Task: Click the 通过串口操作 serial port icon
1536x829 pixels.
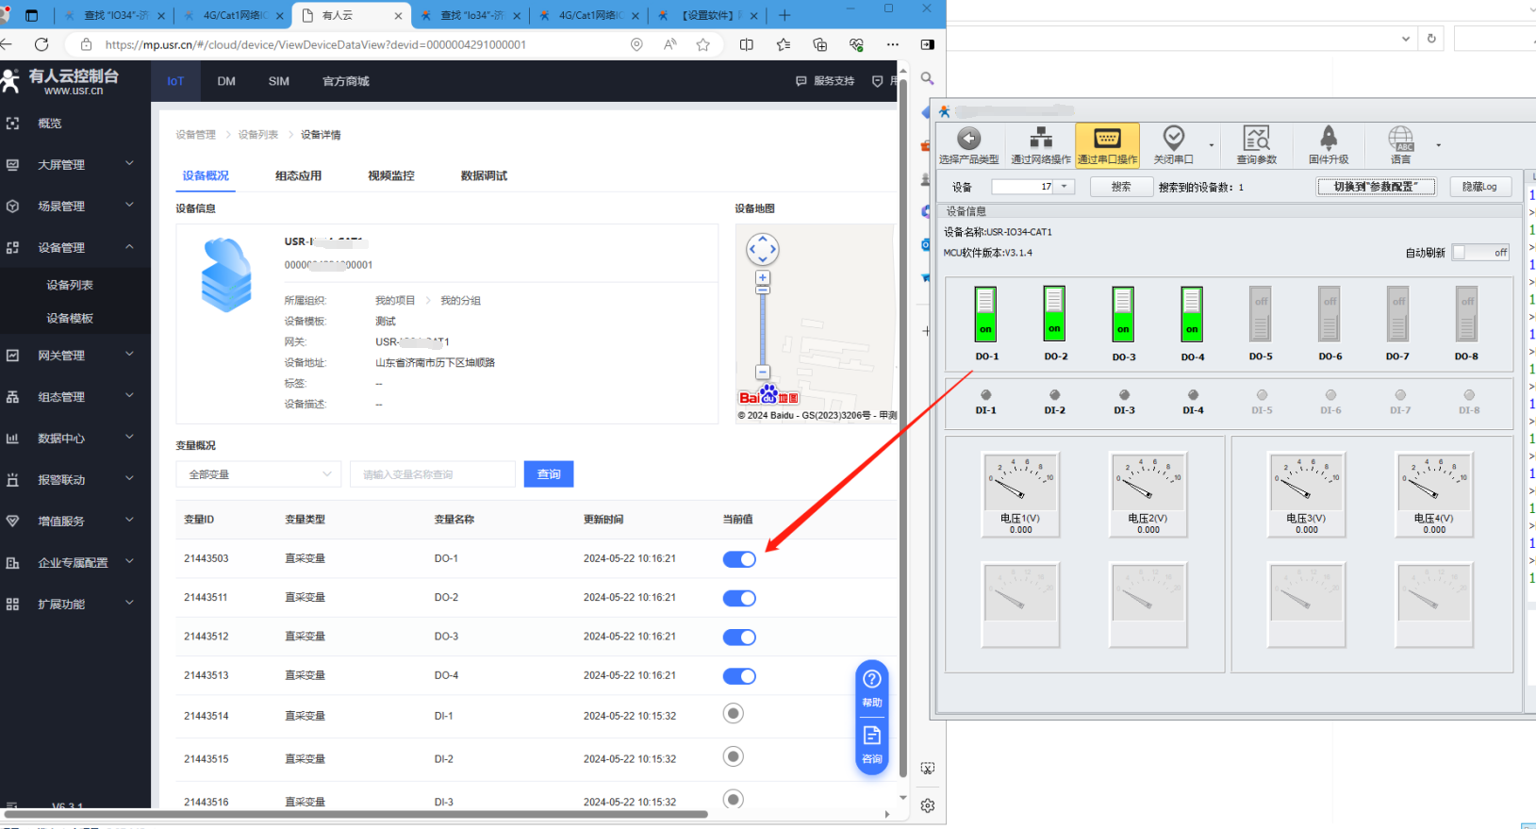Action: [x=1107, y=139]
